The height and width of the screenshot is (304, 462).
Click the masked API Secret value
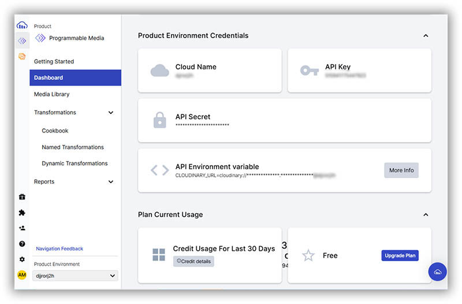pos(202,125)
